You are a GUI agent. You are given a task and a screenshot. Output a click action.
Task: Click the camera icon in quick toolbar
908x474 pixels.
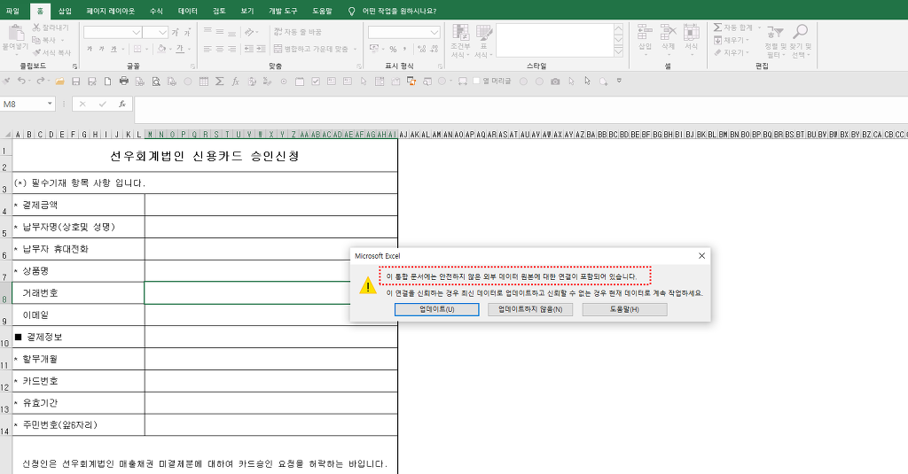pos(555,81)
